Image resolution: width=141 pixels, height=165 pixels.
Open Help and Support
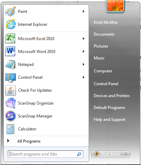point(109,120)
